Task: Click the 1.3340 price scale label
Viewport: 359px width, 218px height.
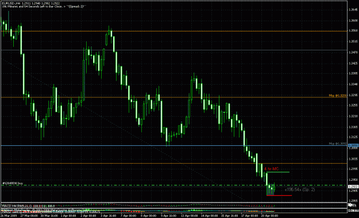Action: coord(353,84)
